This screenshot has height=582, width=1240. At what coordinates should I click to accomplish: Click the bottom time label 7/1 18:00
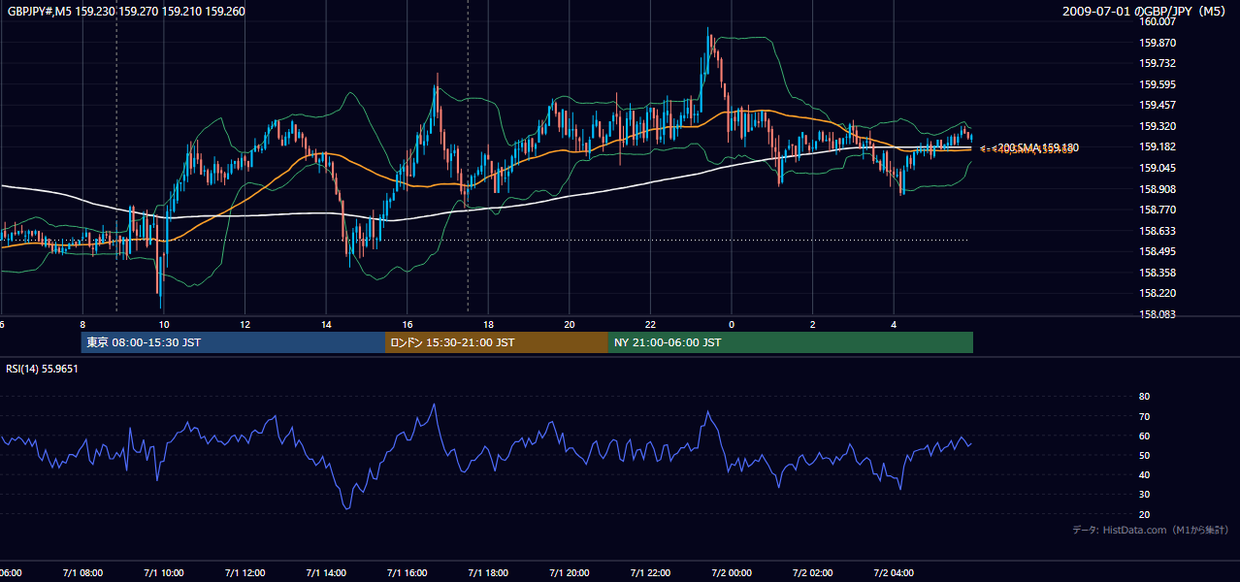coord(487,573)
